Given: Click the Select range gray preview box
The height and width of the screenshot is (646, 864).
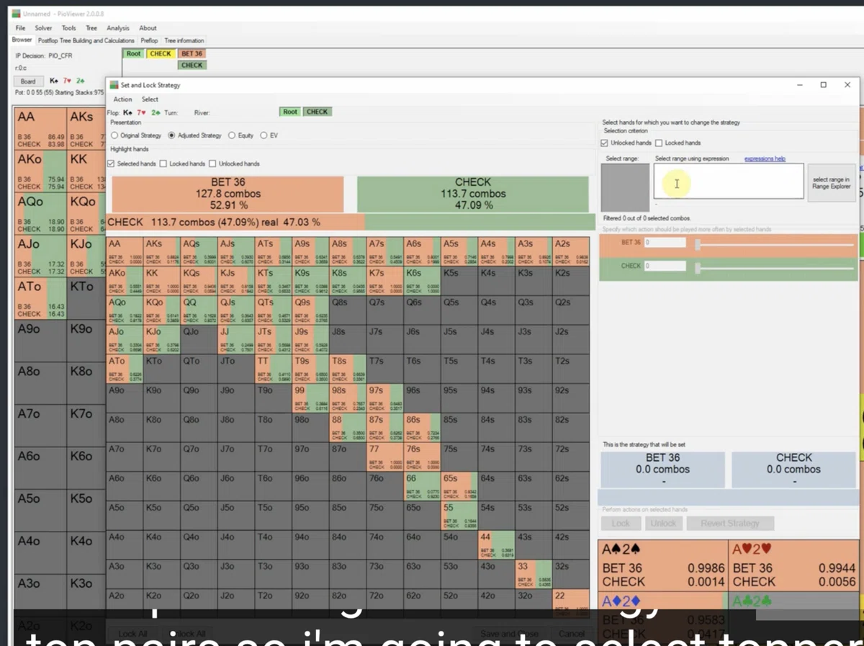Looking at the screenshot, I should [625, 187].
